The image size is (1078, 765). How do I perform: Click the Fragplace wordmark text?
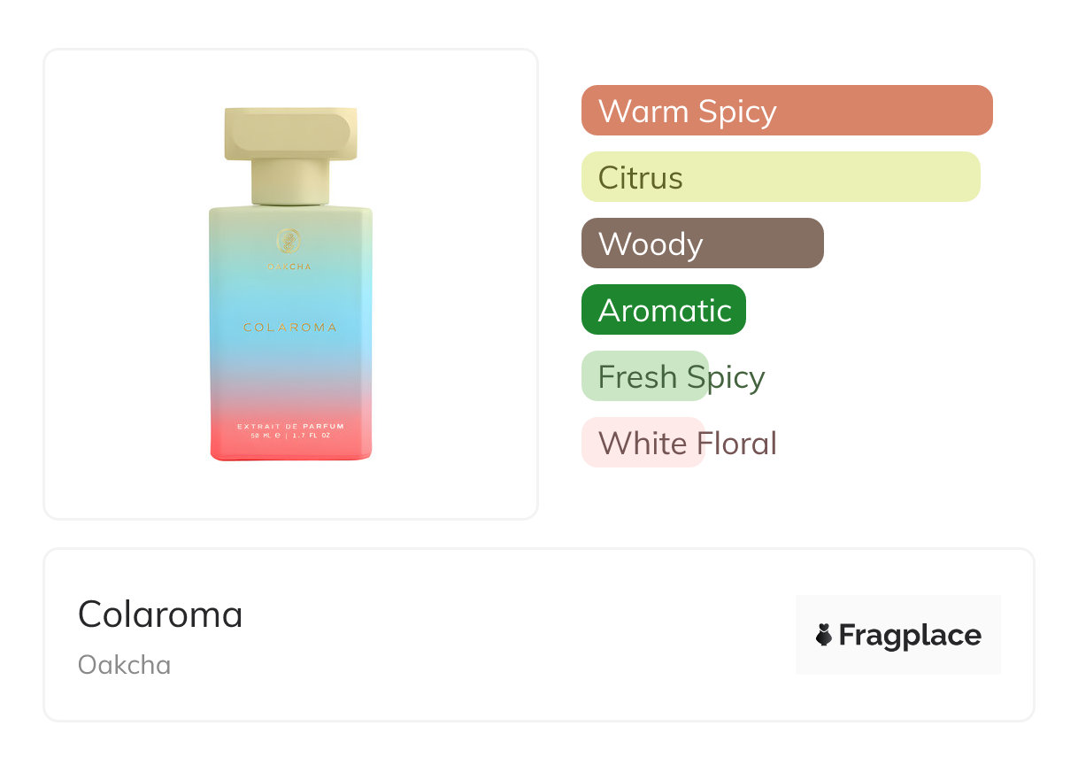coord(910,635)
